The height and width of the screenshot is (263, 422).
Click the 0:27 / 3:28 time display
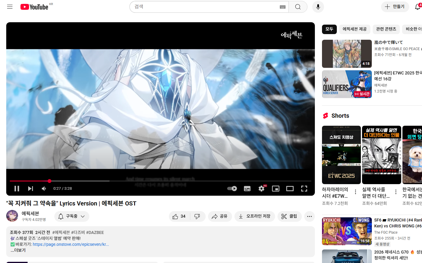pos(63,189)
